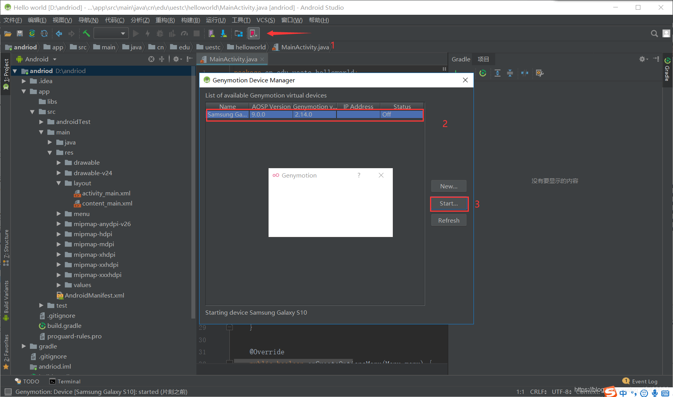Close the Genymotion Device Manager dialog
673x397 pixels.
[x=465, y=80]
